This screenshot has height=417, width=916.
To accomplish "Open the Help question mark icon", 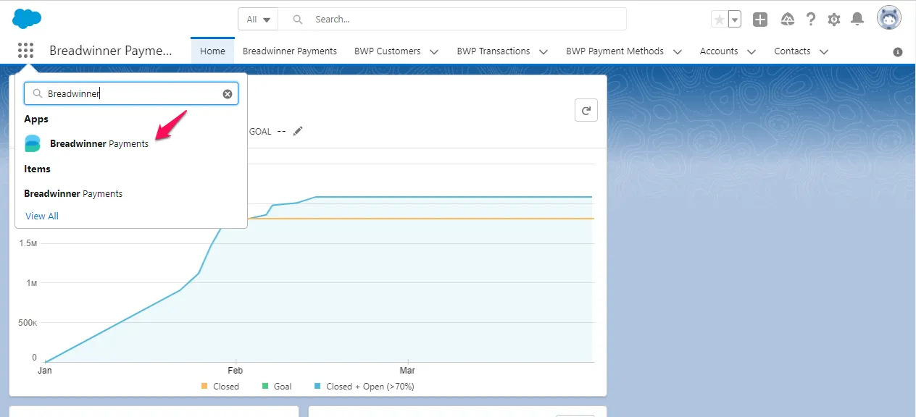I will point(811,20).
